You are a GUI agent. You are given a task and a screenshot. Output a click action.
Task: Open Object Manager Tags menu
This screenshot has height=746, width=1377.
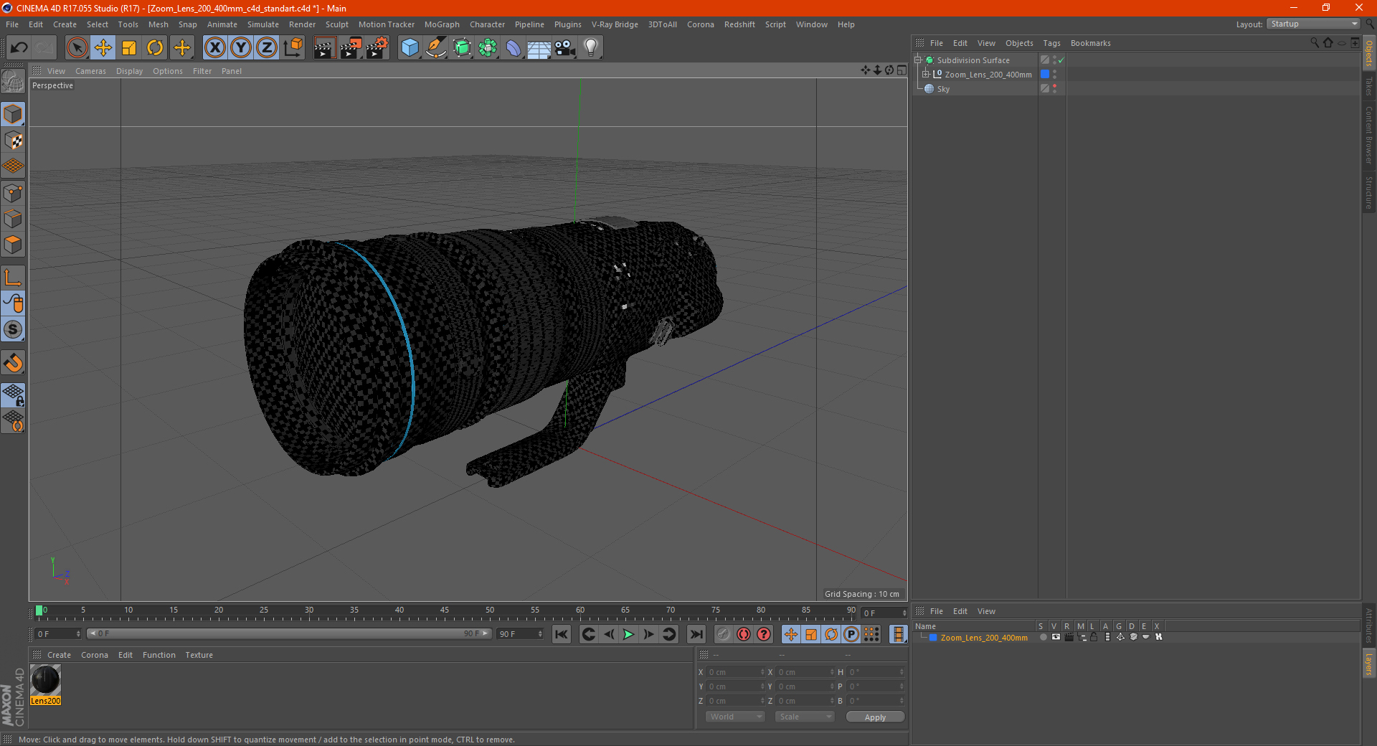pos(1051,43)
